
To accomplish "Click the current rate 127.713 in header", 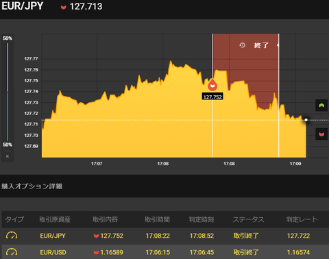I will tap(86, 6).
